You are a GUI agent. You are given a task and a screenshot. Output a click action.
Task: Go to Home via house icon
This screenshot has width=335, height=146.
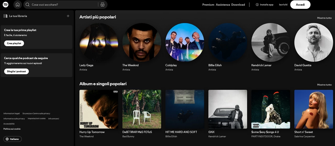pos(18,4)
